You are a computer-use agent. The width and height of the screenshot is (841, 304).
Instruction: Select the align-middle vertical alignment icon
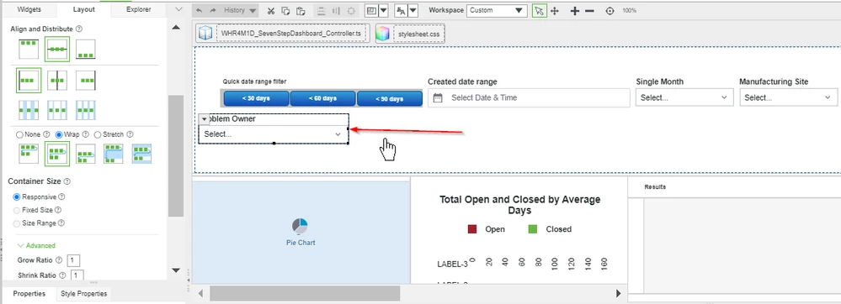point(57,49)
